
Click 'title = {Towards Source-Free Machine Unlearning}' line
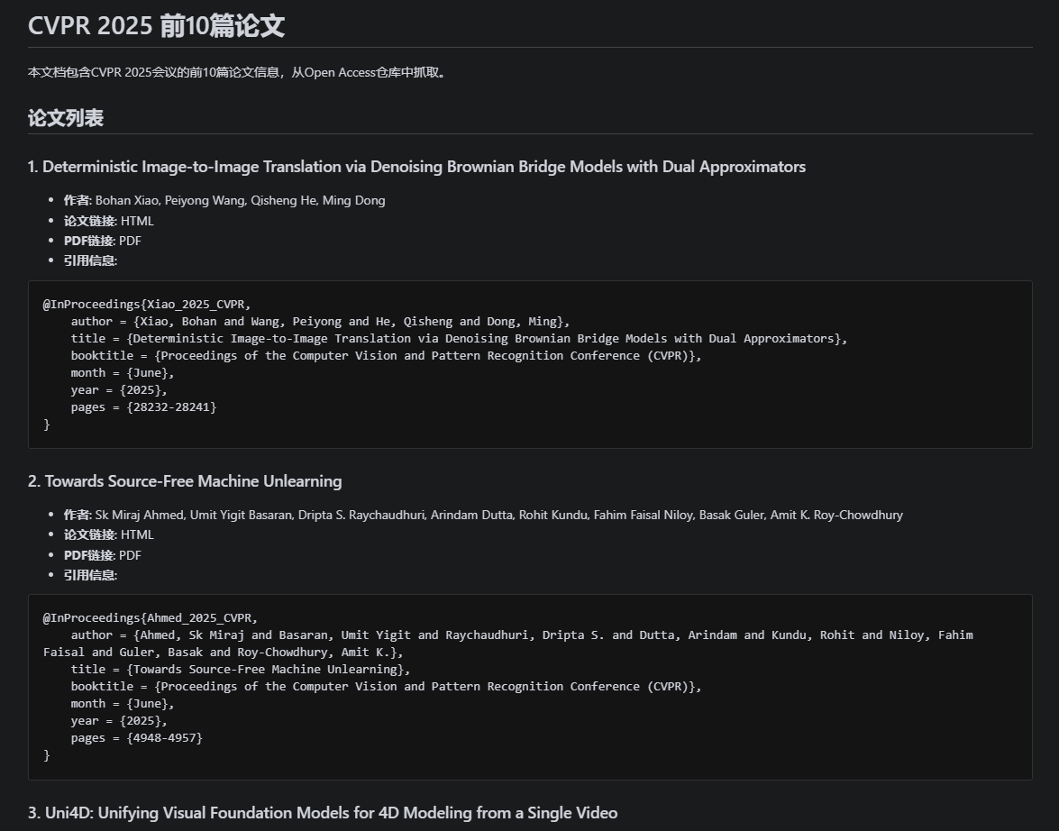(x=241, y=669)
